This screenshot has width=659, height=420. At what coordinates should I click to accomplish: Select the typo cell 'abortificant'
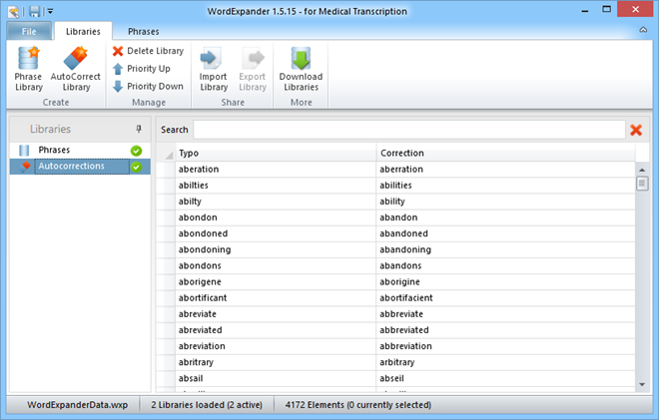click(276, 297)
